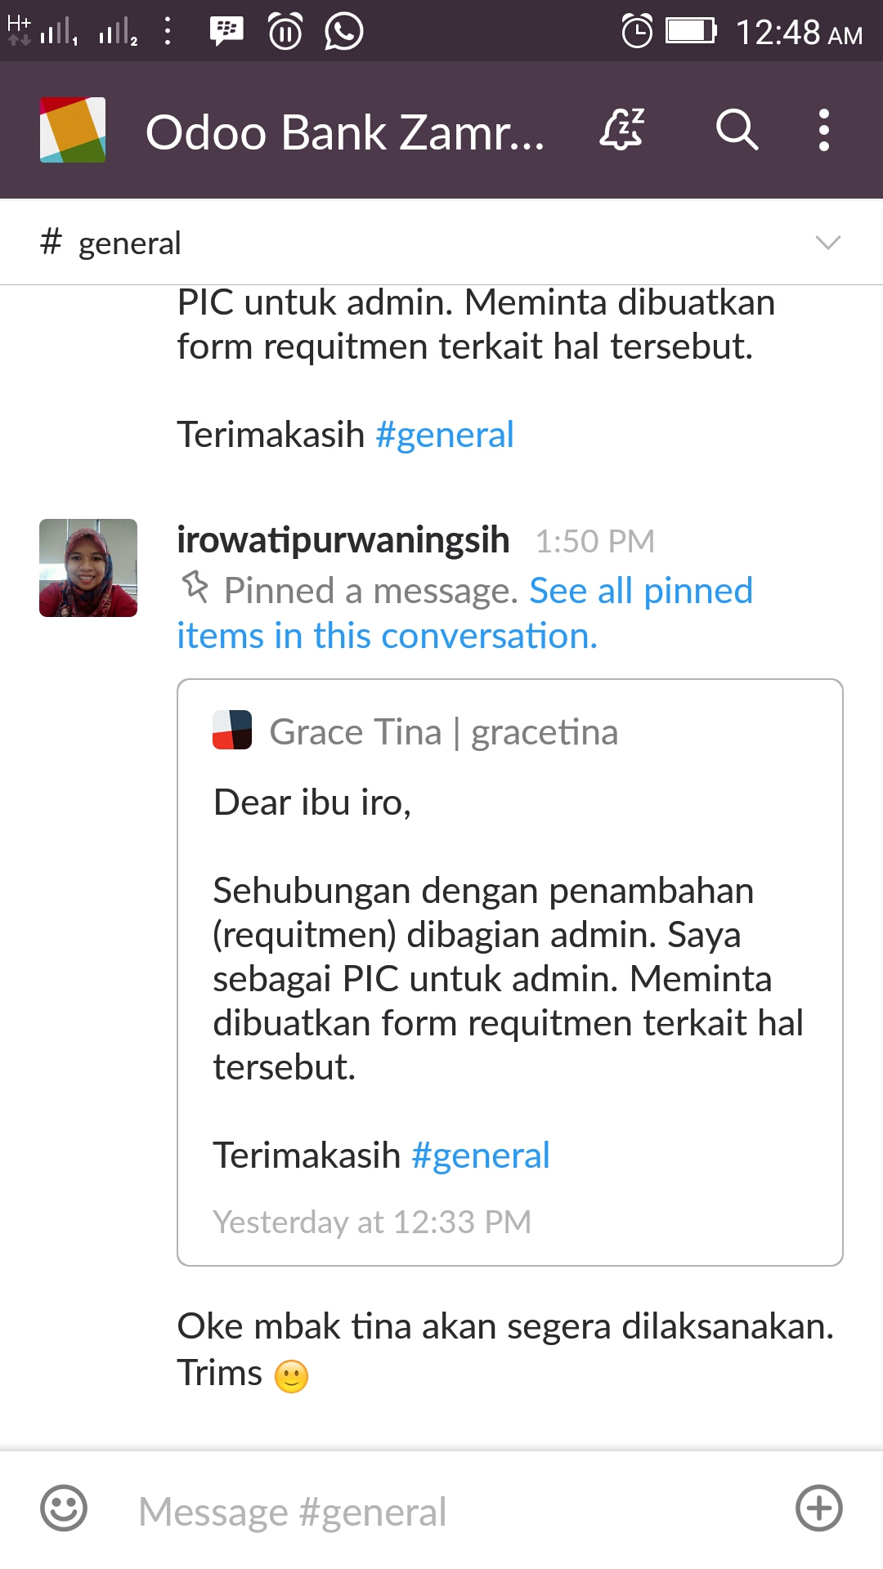The width and height of the screenshot is (883, 1569).
Task: Tap the Odoo Bank Zamr... workspace title
Action: click(x=345, y=132)
